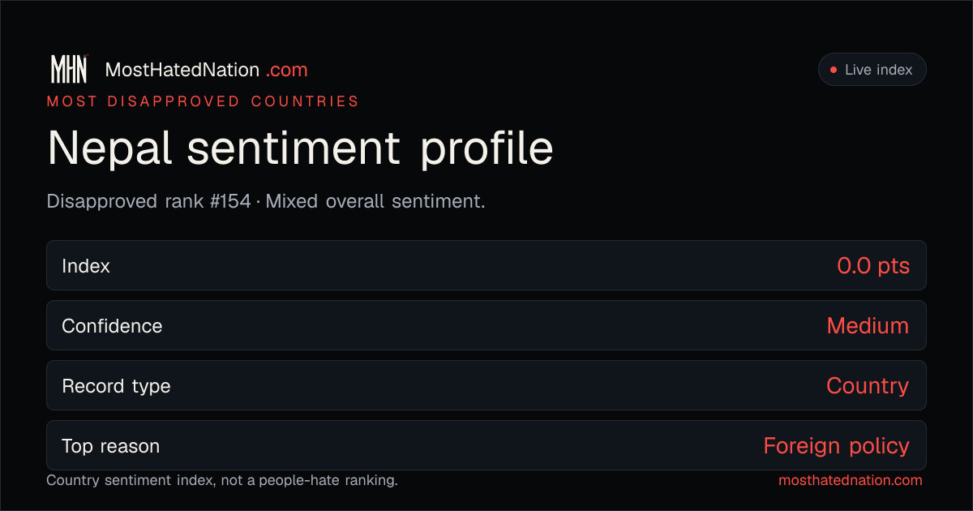
Task: Click the MHN logo icon
Action: pos(69,70)
